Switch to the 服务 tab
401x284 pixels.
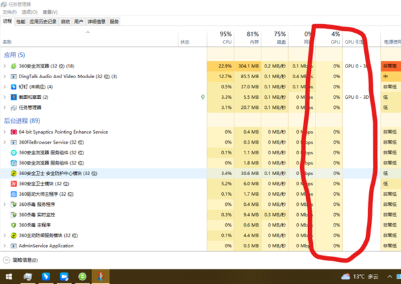pyautogui.click(x=114, y=22)
